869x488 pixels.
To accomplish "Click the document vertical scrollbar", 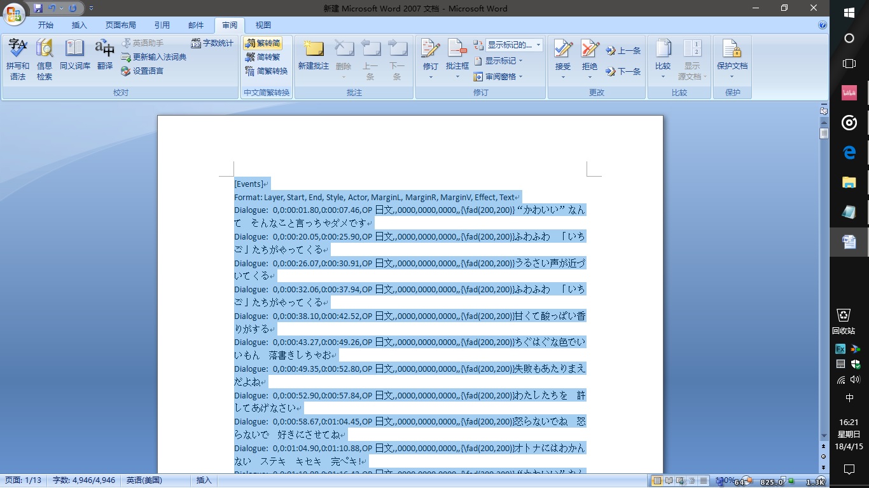I will [824, 280].
